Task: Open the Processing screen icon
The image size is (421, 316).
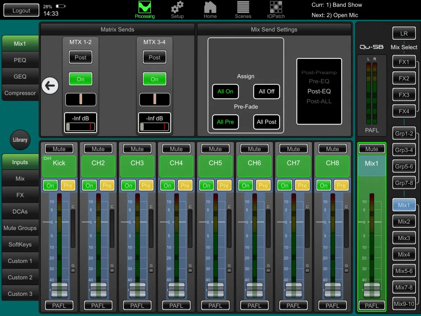Action: tap(145, 9)
